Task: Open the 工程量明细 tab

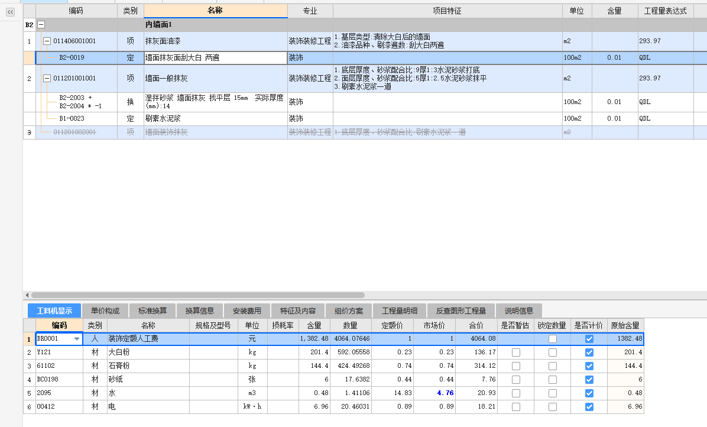Action: click(x=400, y=310)
